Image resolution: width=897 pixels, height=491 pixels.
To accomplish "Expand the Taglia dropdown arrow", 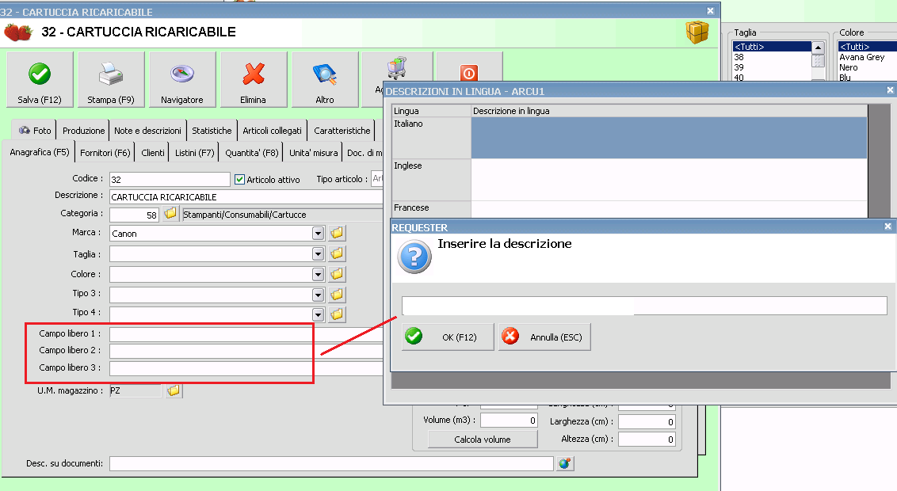I will point(318,253).
